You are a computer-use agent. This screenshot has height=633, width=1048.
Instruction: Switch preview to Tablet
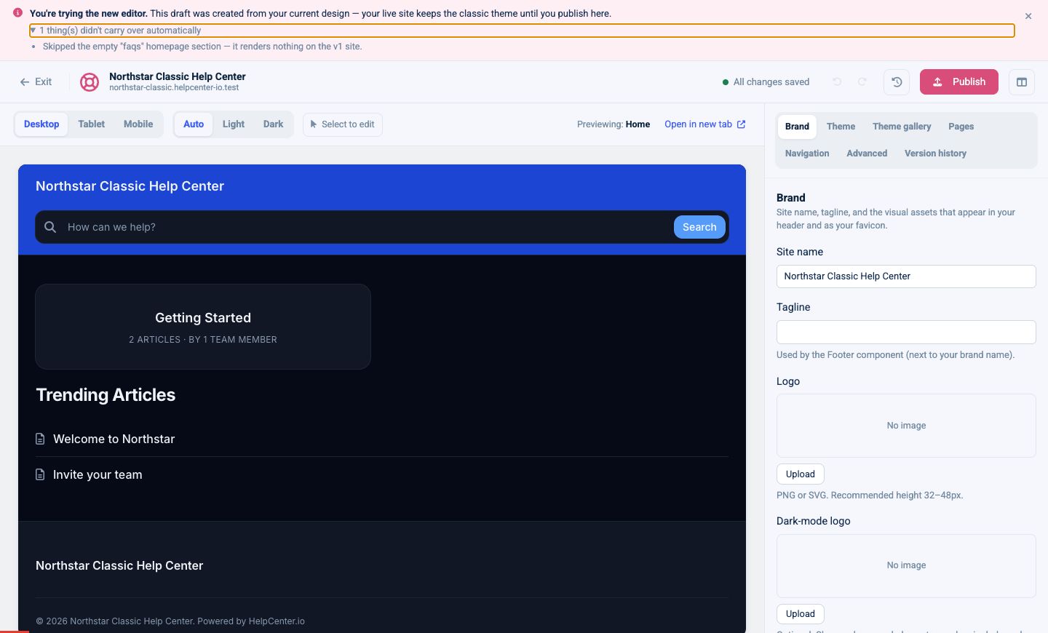tap(92, 124)
